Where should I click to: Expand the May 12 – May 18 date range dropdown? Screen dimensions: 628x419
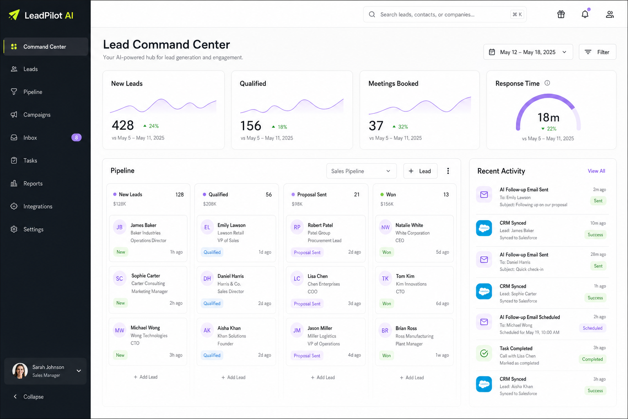point(528,52)
